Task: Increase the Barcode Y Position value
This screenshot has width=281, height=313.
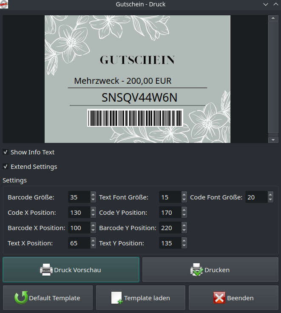Action: click(184, 225)
